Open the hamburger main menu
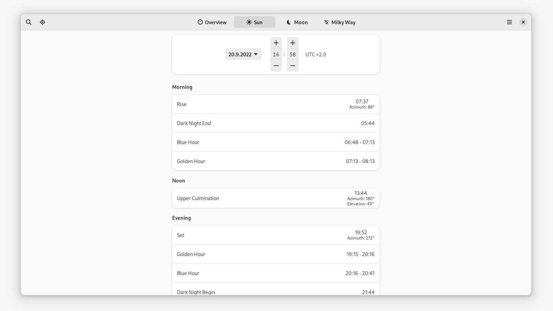Viewport: 553px width, 311px height. coord(509,22)
